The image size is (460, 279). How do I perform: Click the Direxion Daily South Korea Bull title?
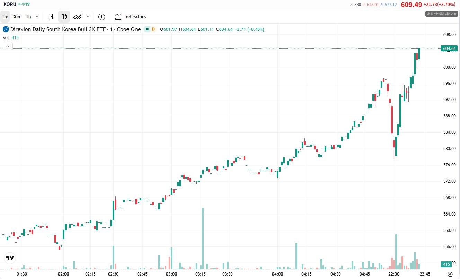pyautogui.click(x=76, y=29)
